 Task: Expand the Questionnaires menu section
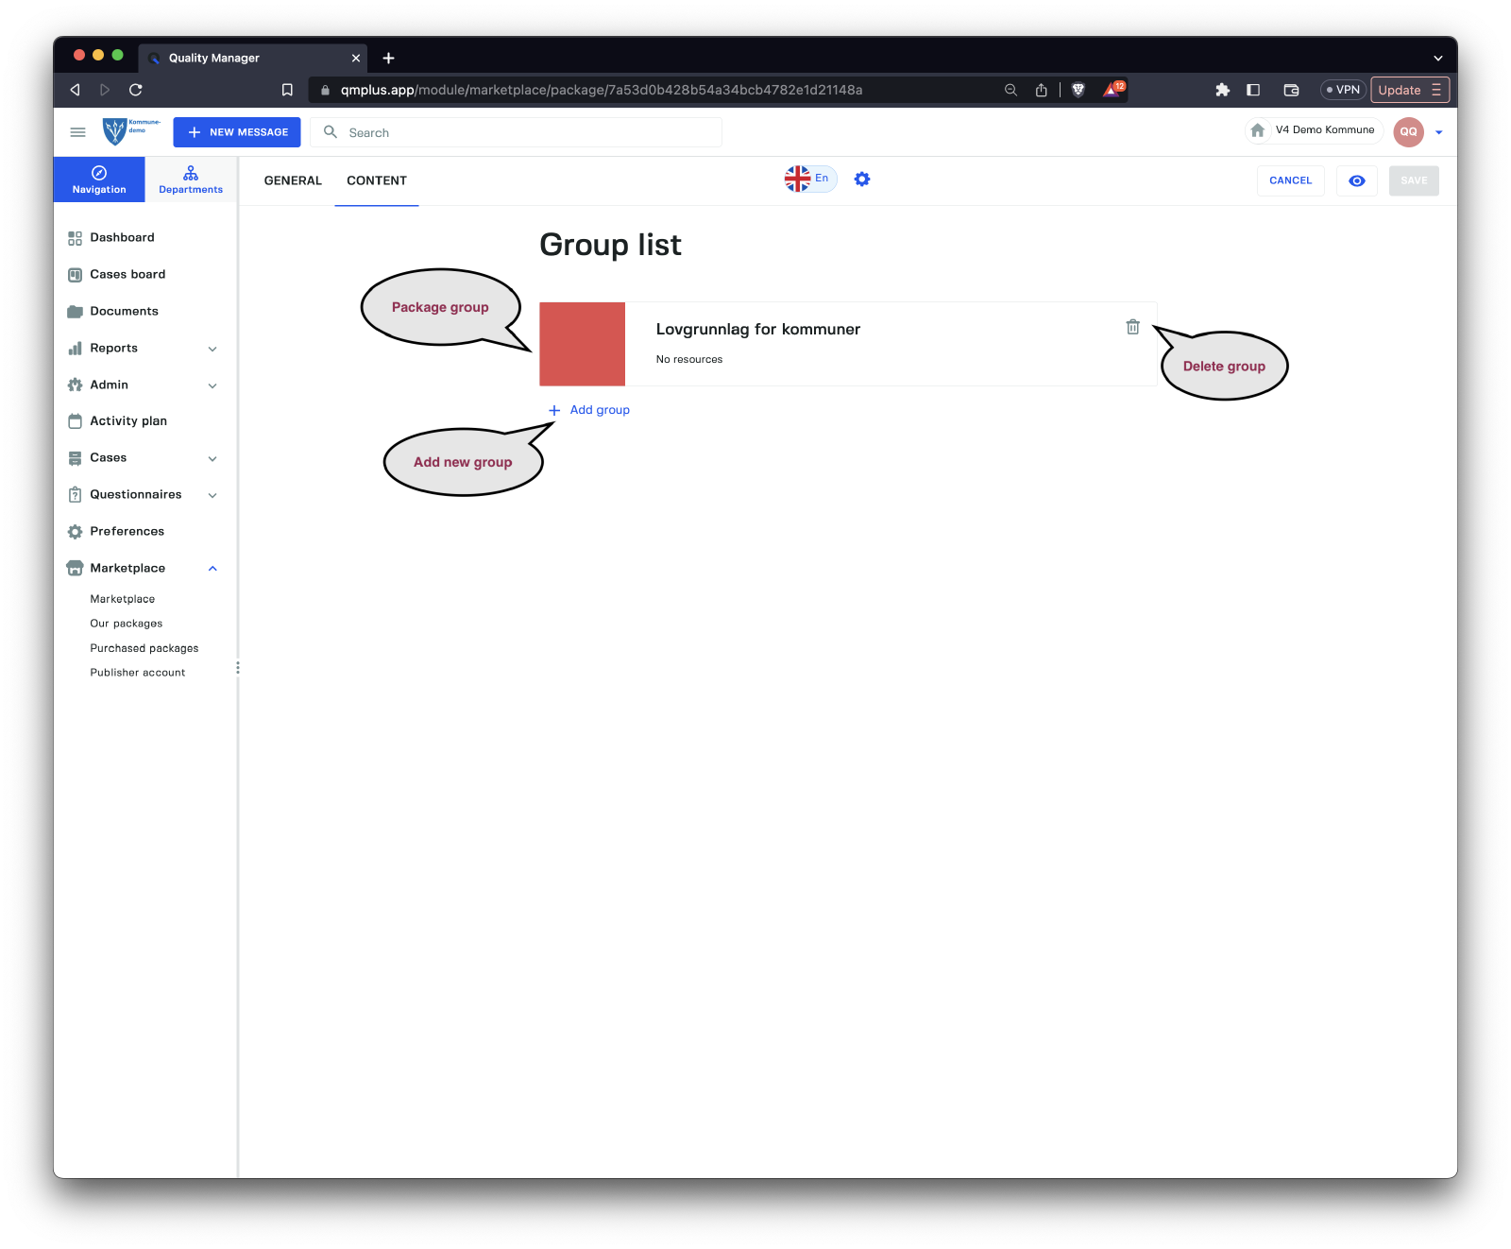tap(212, 495)
